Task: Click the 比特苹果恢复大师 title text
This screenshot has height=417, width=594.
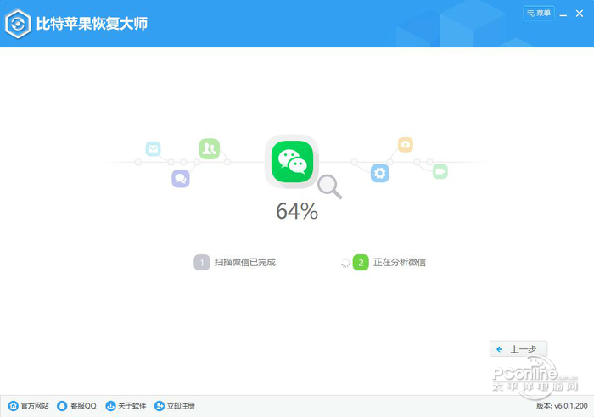Action: click(92, 24)
